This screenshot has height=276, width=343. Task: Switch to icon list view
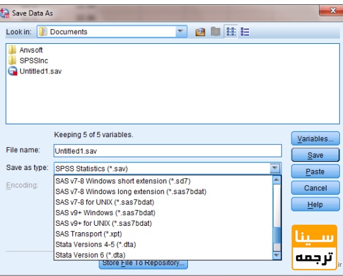231,32
